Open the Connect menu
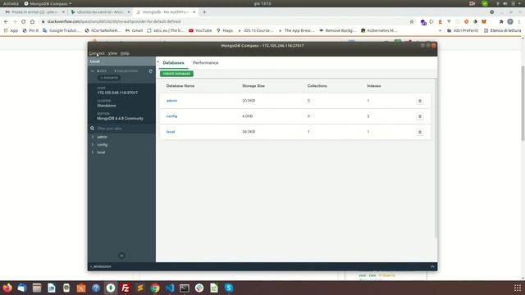The image size is (525, 295). point(97,53)
